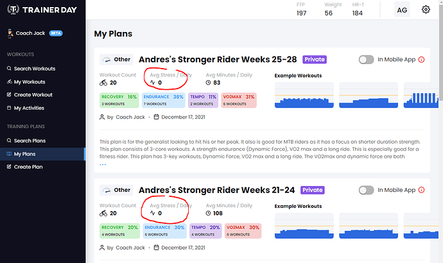Click the VO2MAX 31% zone badge
Viewport: 443px width, 263px height.
[x=239, y=100]
